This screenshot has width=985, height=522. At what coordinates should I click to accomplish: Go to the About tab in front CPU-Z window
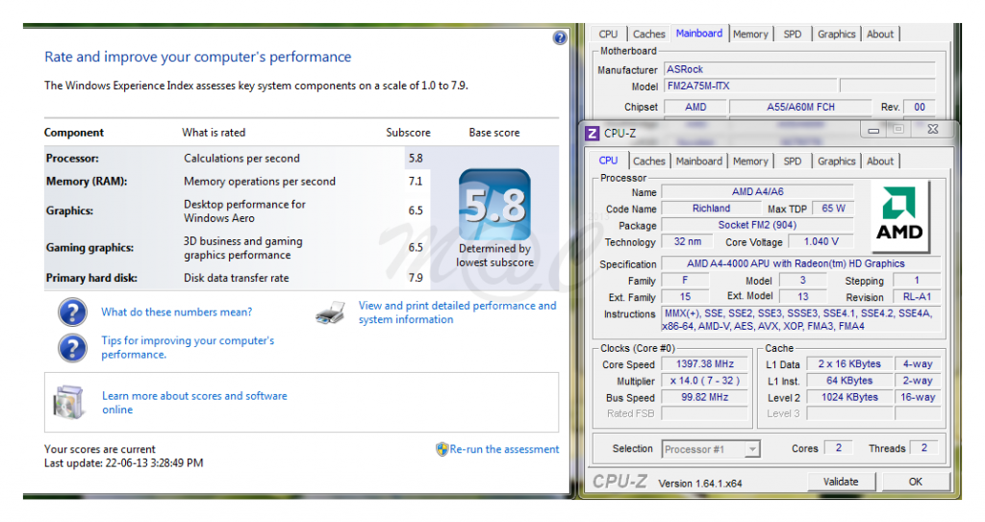point(880,162)
